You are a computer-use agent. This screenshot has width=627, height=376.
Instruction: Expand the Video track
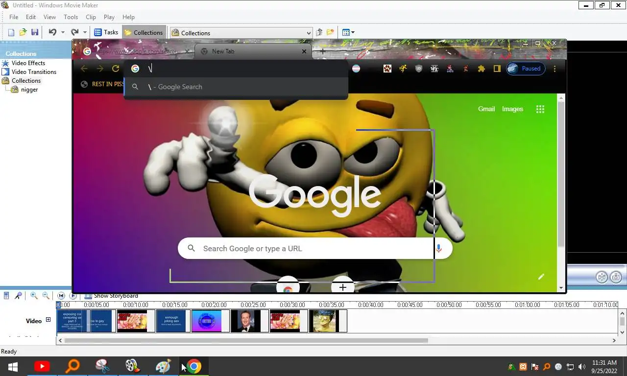(48, 320)
